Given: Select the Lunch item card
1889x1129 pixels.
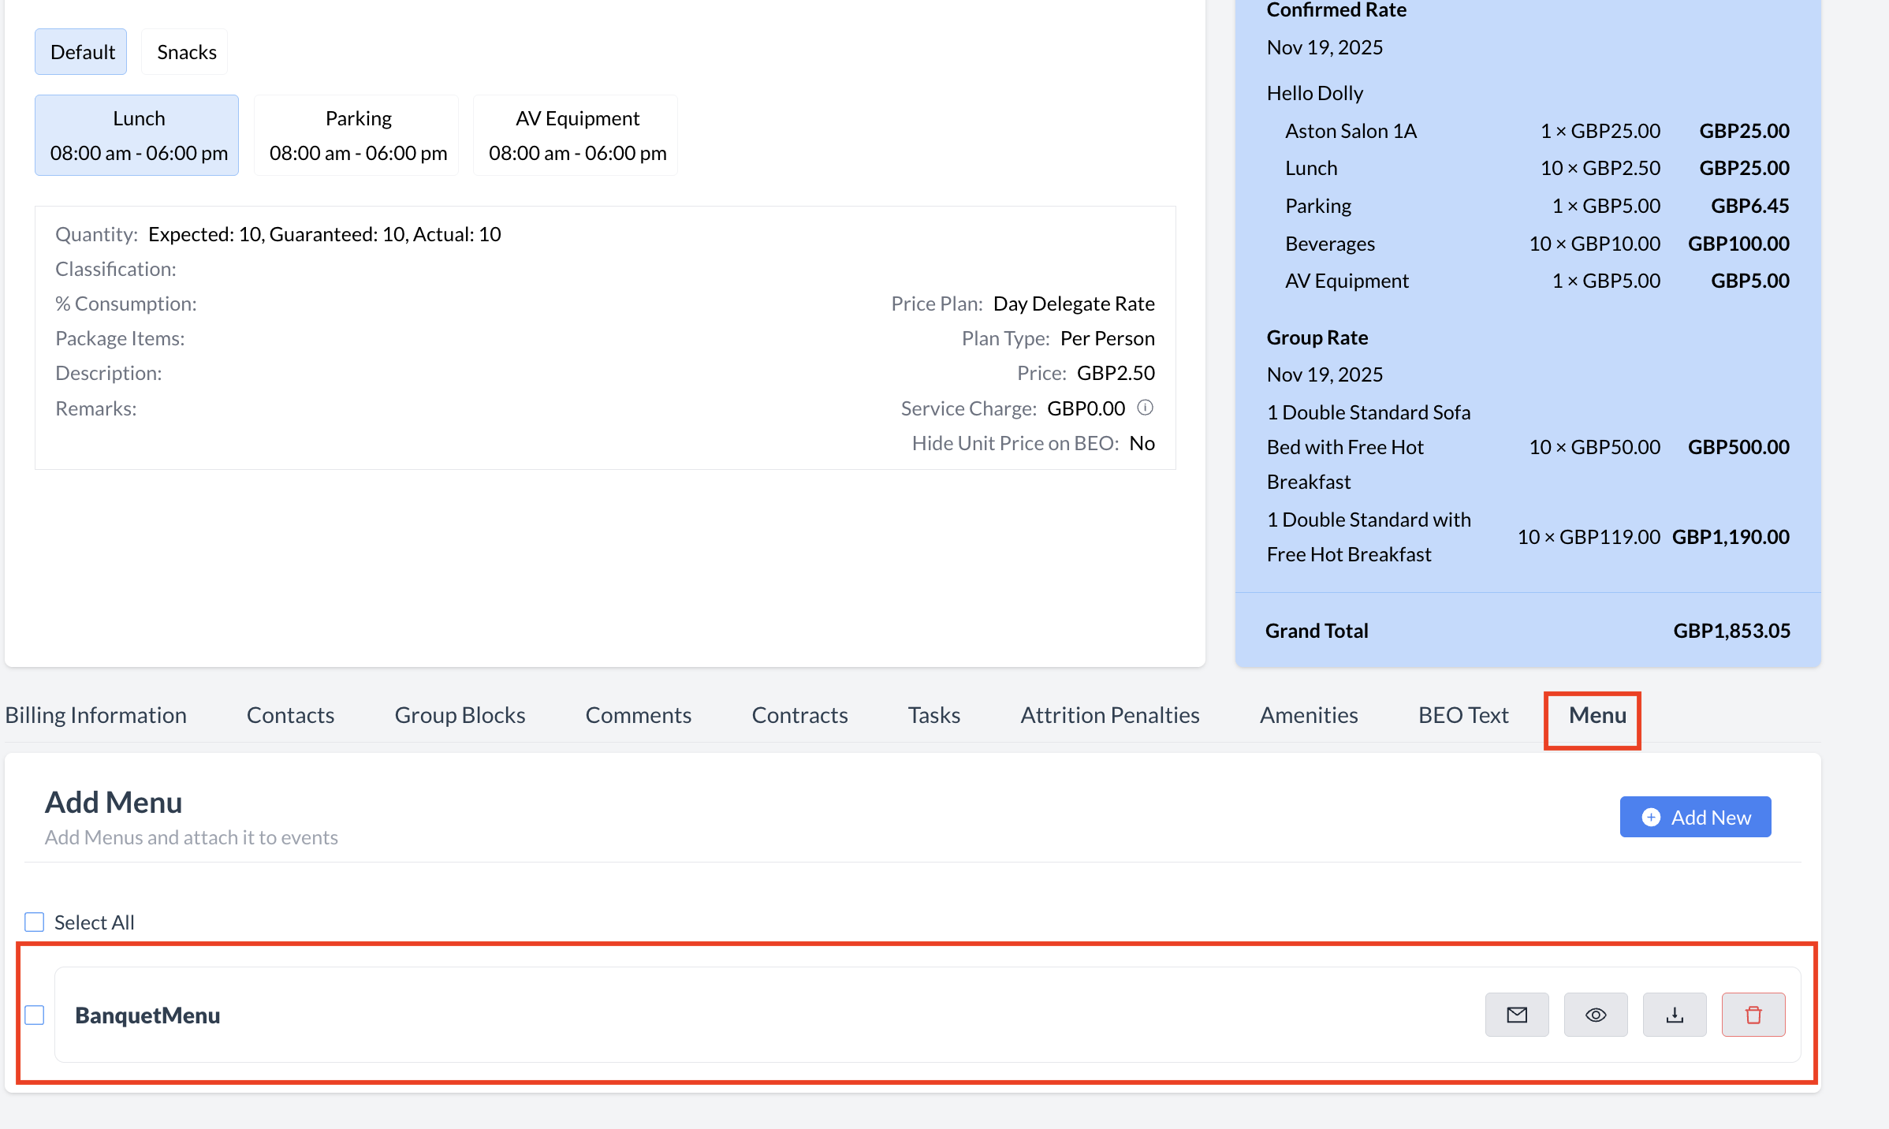Looking at the screenshot, I should (x=138, y=136).
